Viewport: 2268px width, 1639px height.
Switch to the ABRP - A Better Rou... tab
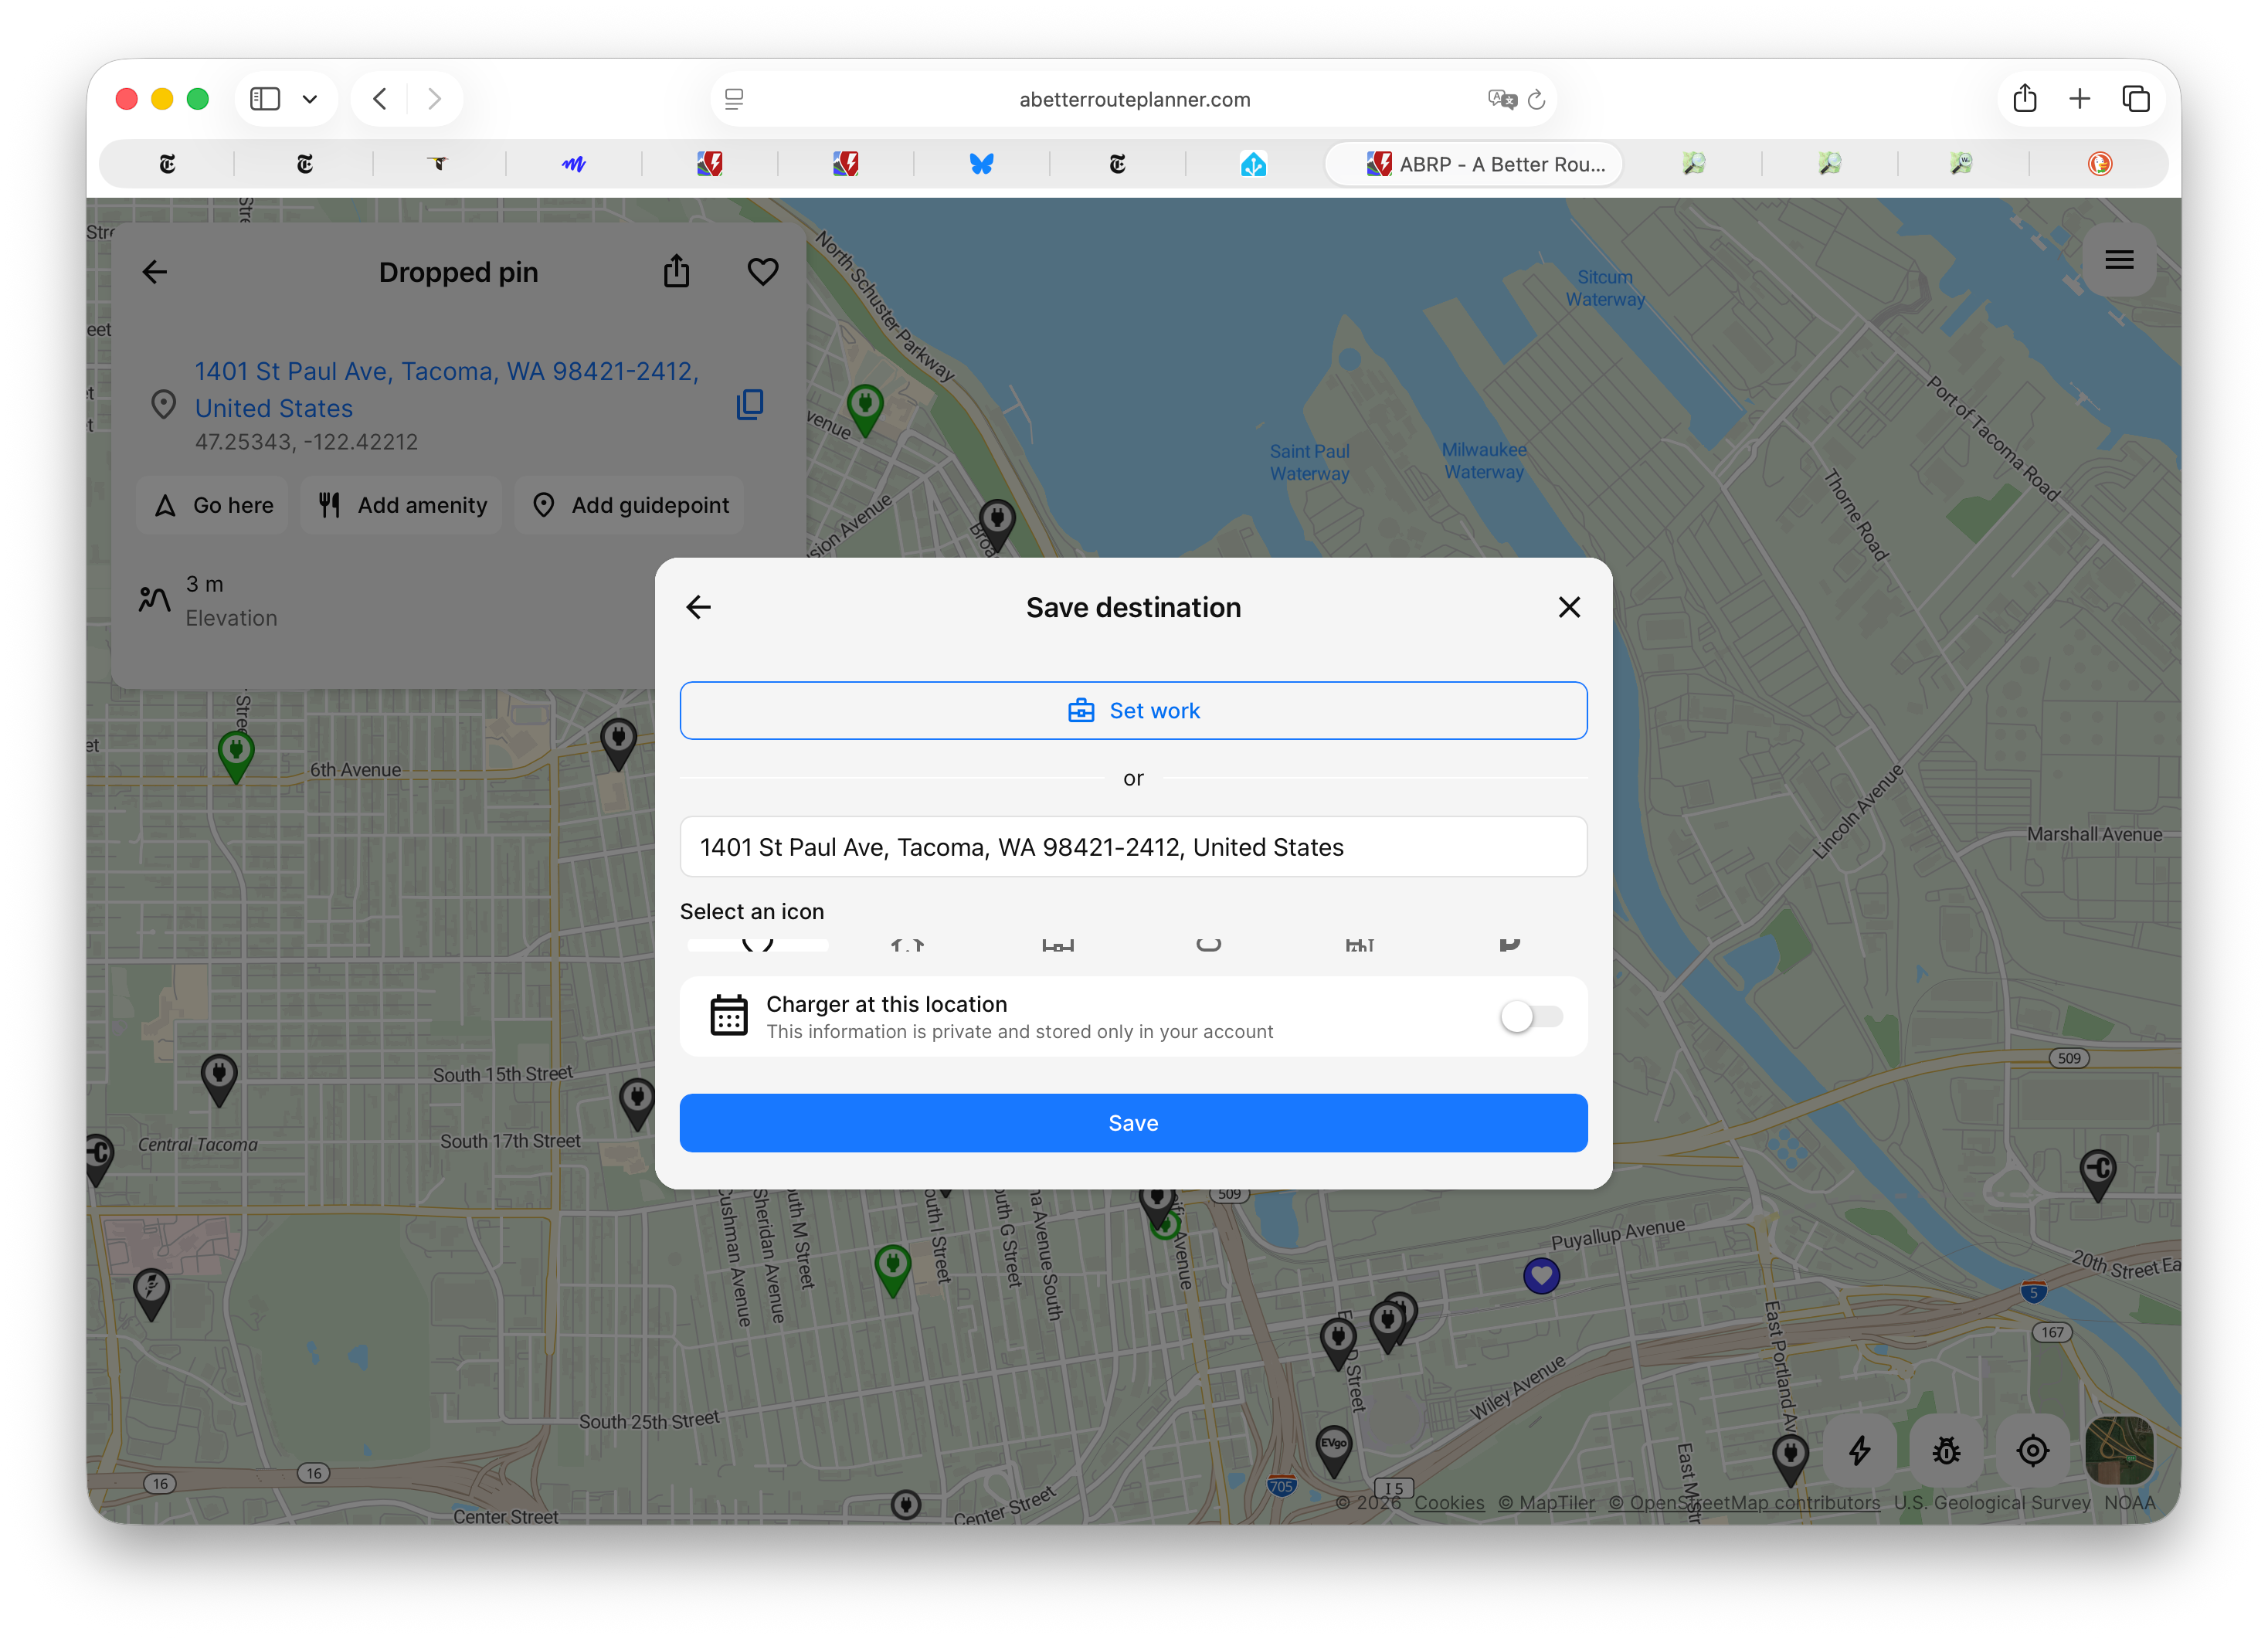[1473, 164]
